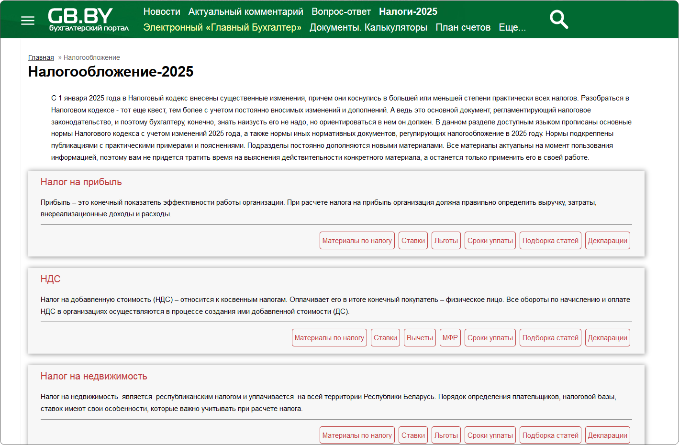Click the Главная breadcrumb link
Image resolution: width=679 pixels, height=445 pixels.
(41, 57)
